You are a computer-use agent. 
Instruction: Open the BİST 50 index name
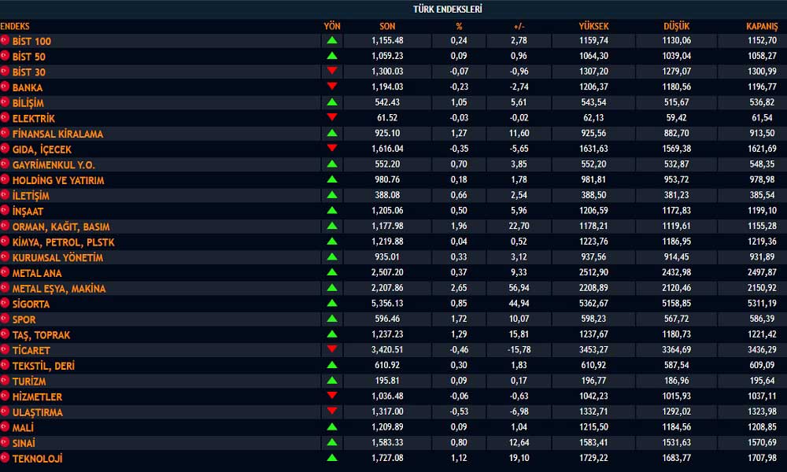(x=28, y=57)
